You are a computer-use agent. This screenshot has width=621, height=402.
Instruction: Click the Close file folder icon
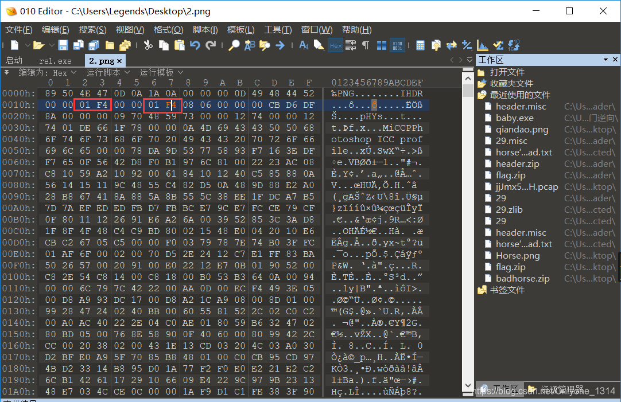coord(110,45)
